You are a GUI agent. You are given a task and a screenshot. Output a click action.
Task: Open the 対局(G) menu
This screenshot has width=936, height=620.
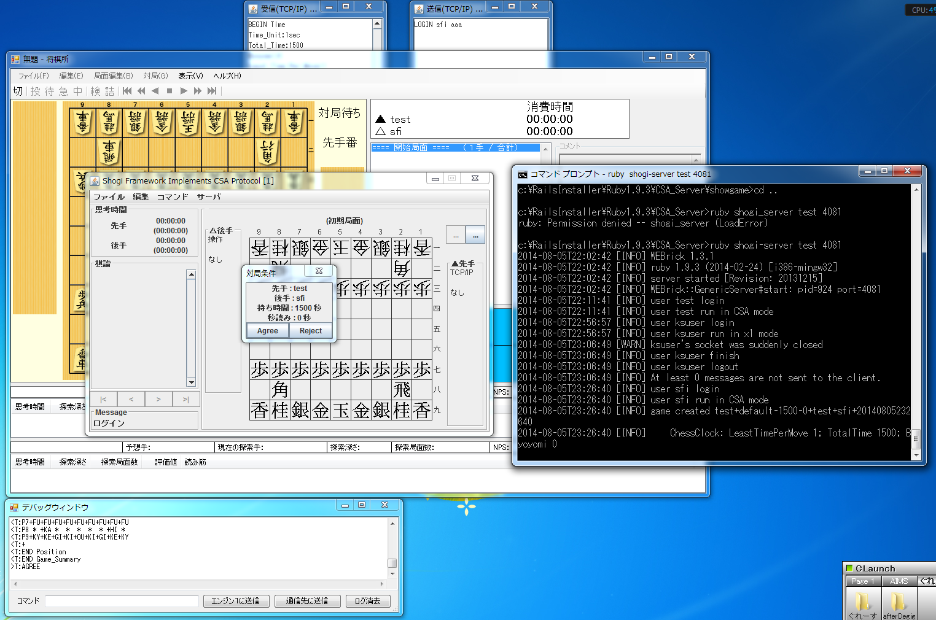[155, 76]
